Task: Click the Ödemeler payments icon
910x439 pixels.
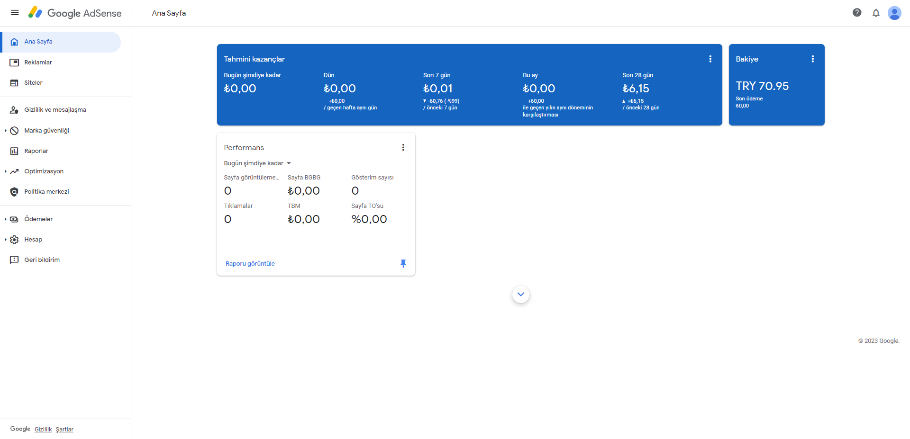Action: tap(14, 219)
